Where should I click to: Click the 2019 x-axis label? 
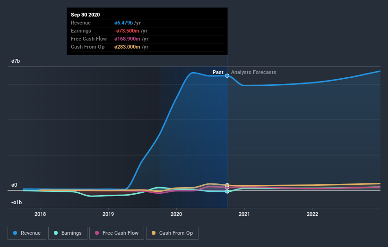pos(108,214)
